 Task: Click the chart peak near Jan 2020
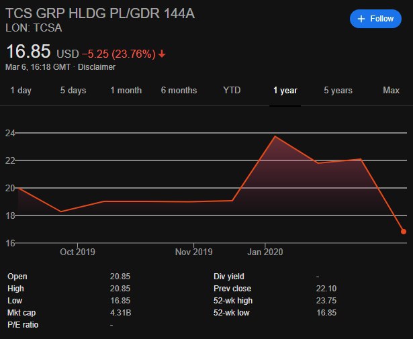click(275, 136)
